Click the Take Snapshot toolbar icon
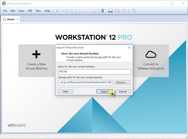The height and width of the screenshot is (139, 188). (80, 11)
